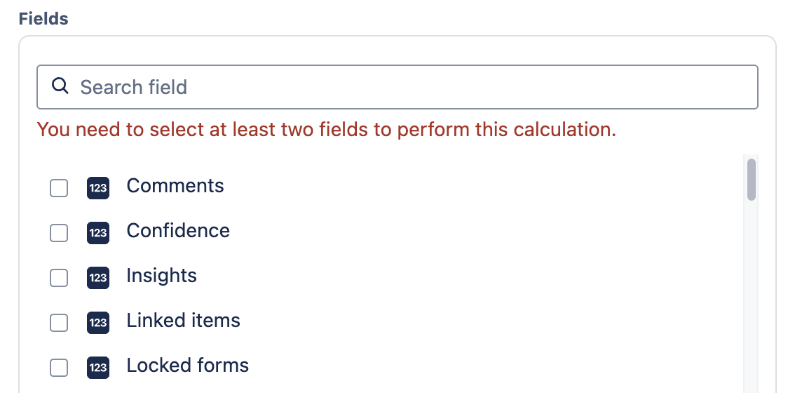Select the Linked items checkbox
Screen dimensions: 788x393
point(59,323)
